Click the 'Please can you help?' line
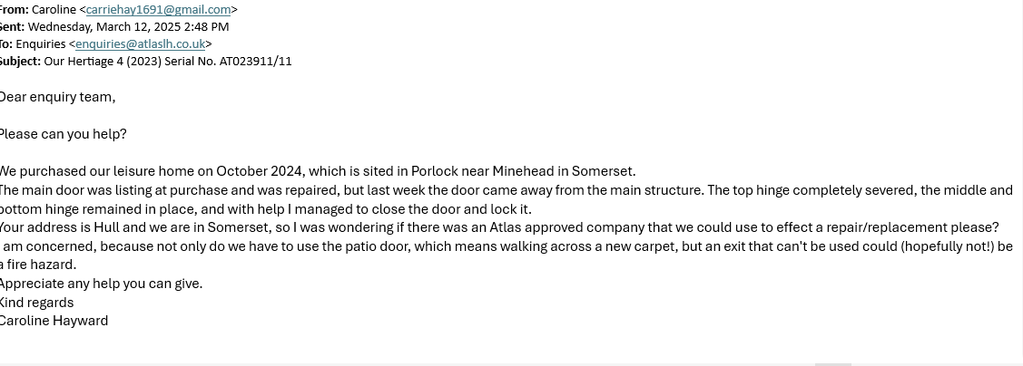The height and width of the screenshot is (366, 1023). pyautogui.click(x=63, y=134)
